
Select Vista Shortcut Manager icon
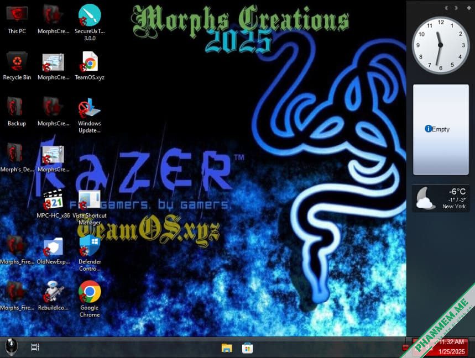click(x=90, y=207)
